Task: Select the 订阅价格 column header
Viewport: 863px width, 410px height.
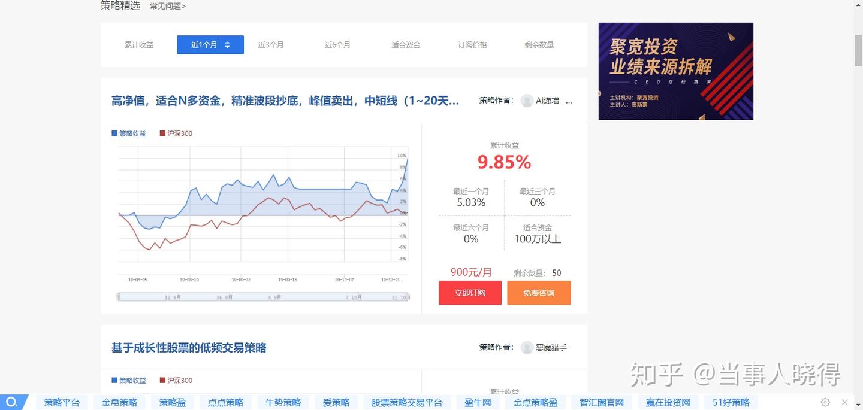Action: [x=472, y=44]
